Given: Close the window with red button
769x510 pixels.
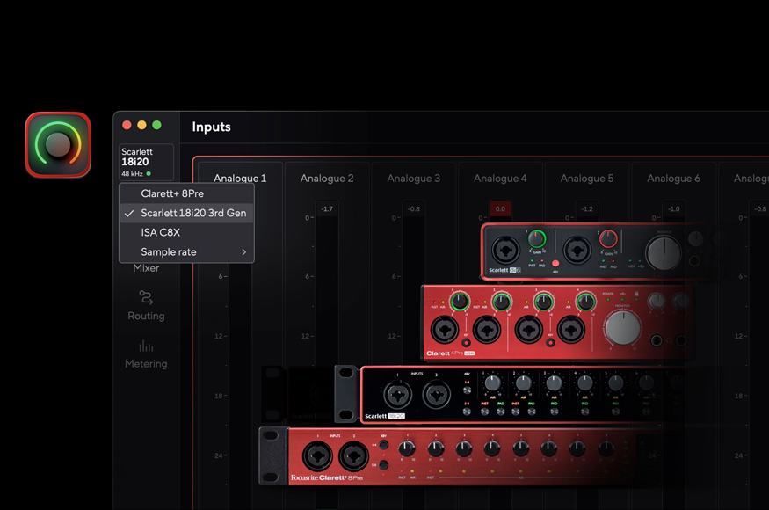Looking at the screenshot, I should pyautogui.click(x=127, y=125).
